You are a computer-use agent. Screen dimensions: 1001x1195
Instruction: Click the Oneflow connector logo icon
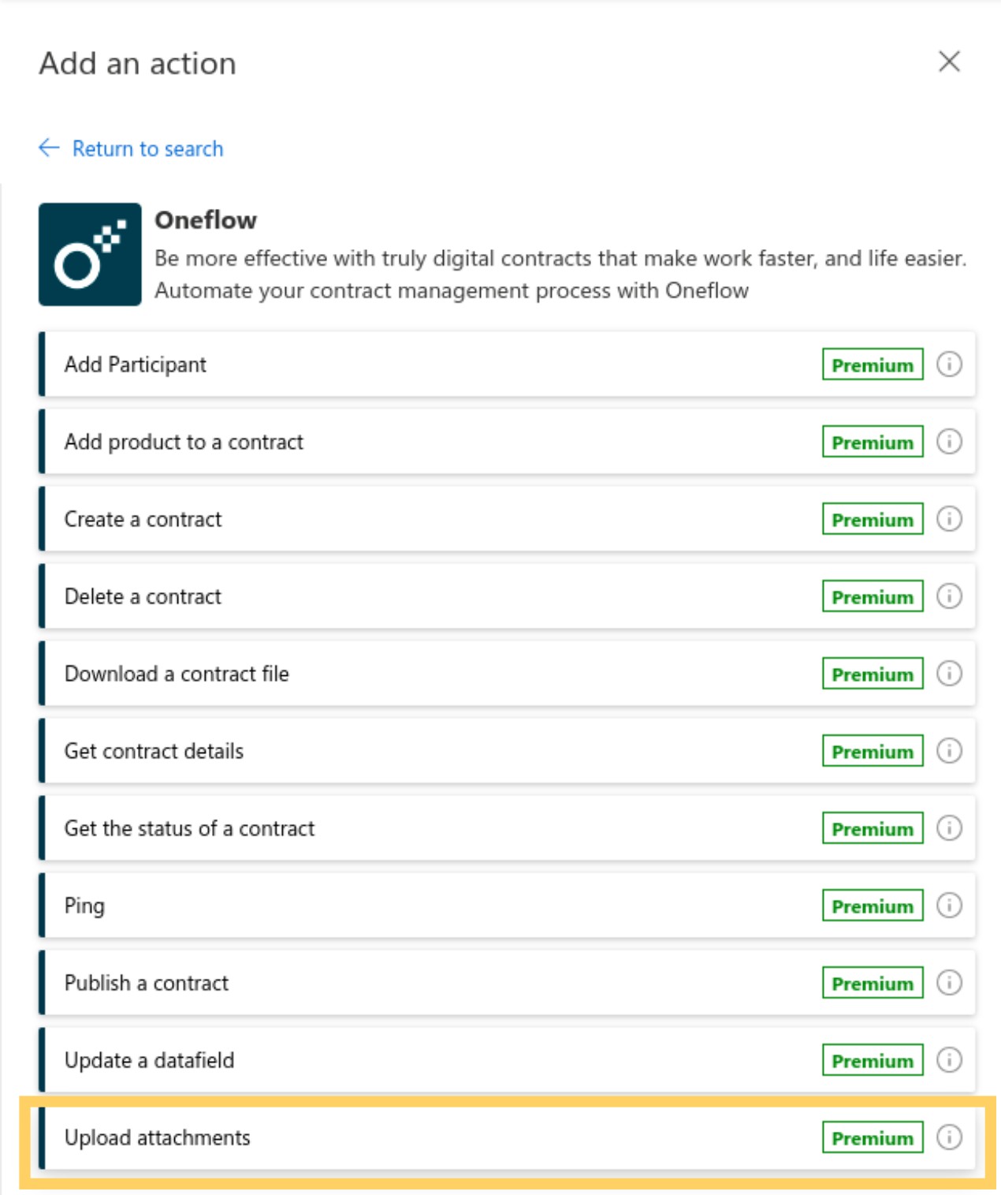point(88,254)
